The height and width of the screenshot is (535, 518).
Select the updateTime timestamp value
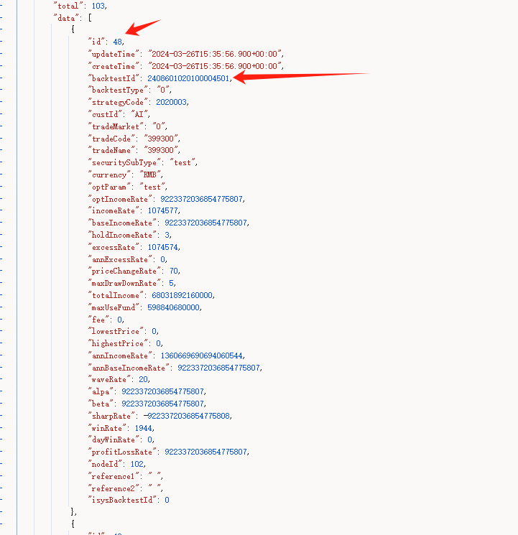tap(214, 54)
